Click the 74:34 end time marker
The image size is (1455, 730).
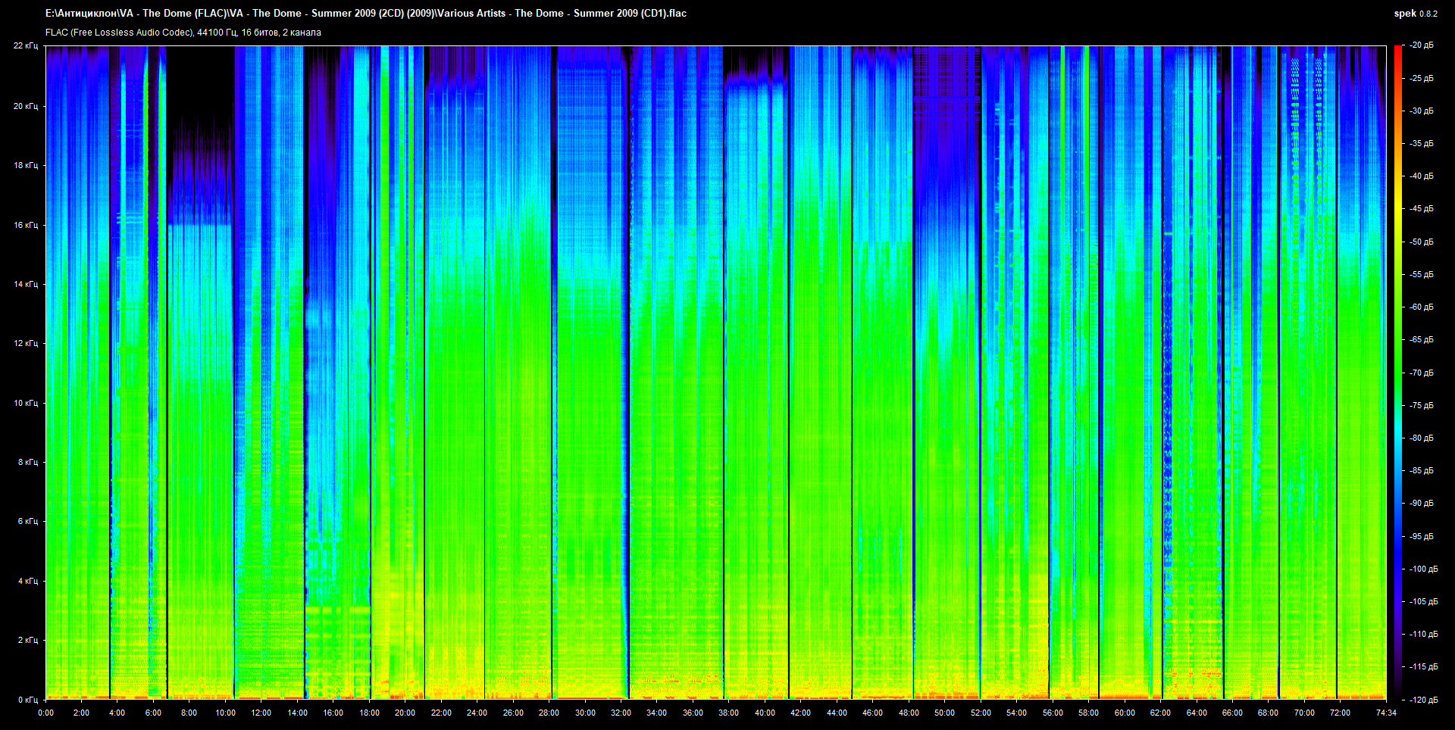pyautogui.click(x=1386, y=713)
